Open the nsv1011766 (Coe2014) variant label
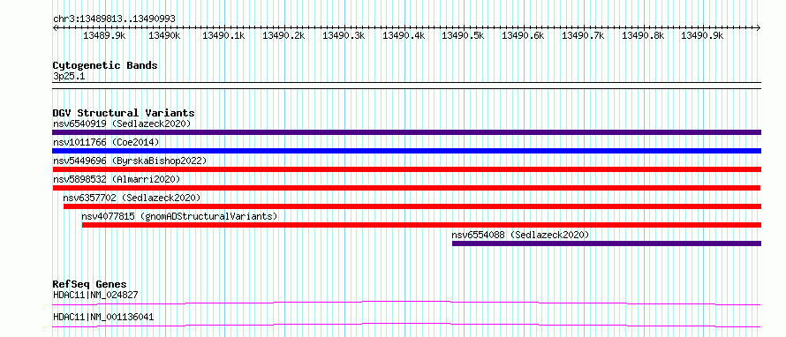Screen dimensions: 786x337 tap(106, 142)
